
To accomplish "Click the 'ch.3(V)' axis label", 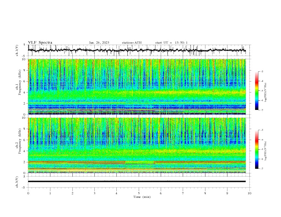I will (17, 182).
